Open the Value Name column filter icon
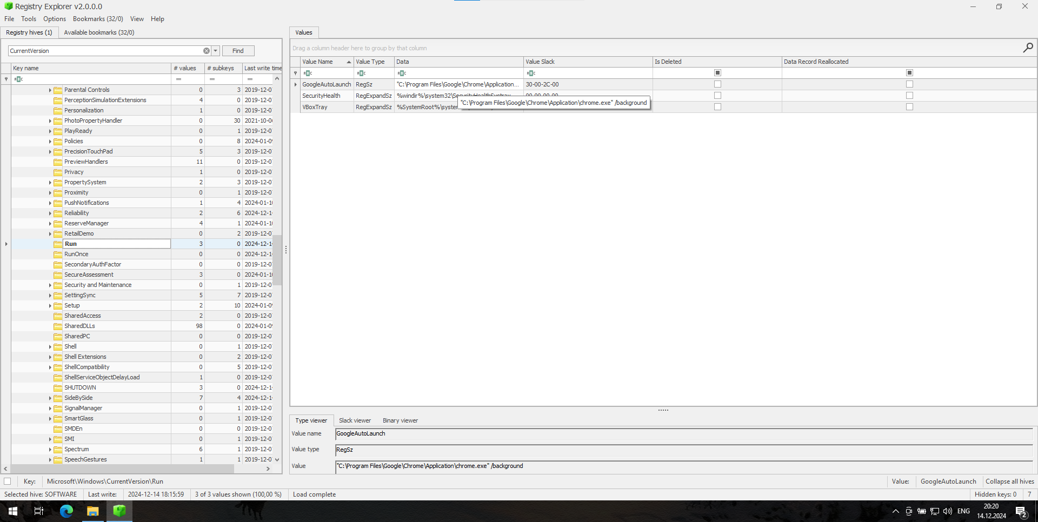Screen dimensions: 1038x522 coord(308,73)
